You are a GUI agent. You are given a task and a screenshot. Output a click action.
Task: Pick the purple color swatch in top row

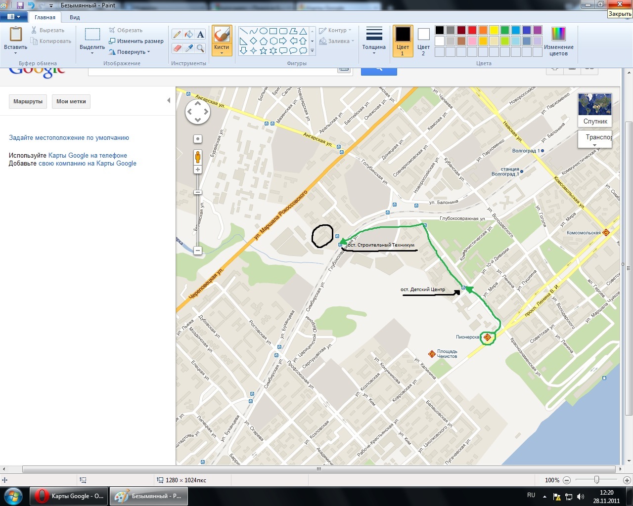537,30
